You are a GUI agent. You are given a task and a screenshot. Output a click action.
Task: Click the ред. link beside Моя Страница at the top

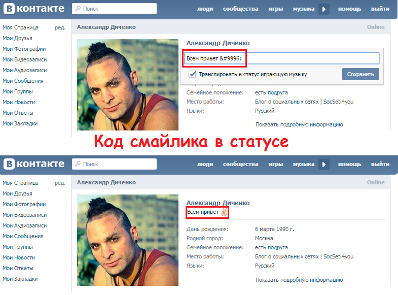[60, 27]
